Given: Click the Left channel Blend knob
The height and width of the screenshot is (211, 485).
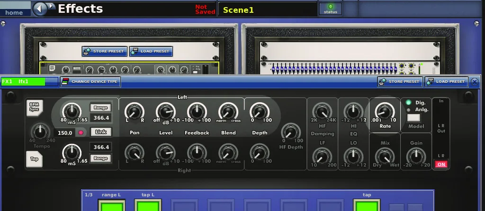Looking at the screenshot, I should point(228,112).
